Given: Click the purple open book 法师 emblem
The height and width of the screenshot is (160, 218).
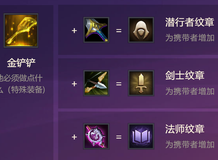Looking at the screenshot, I should click(x=141, y=136).
